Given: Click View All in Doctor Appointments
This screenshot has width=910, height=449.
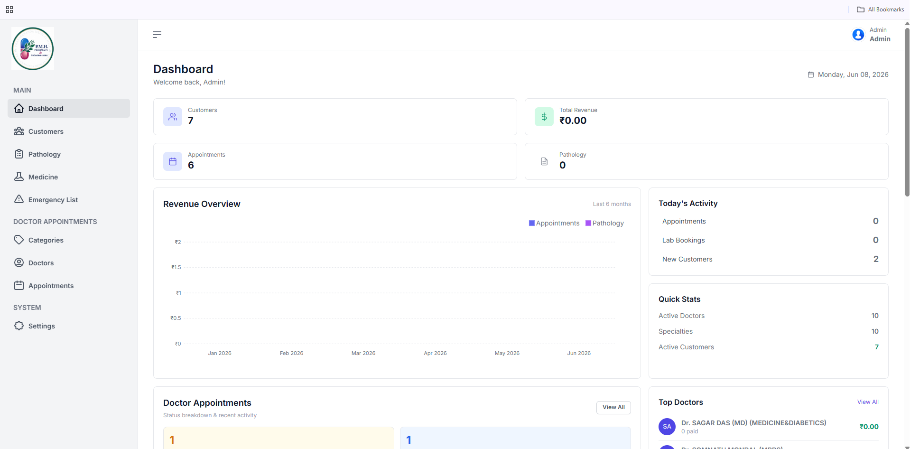Looking at the screenshot, I should coord(613,407).
